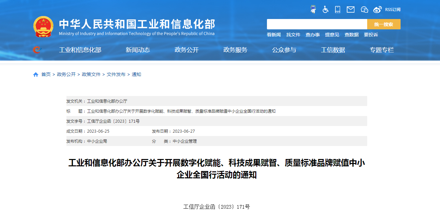440x214 pixels.
Task: Select 专题专栏 in the navigation
Action: pos(382,50)
